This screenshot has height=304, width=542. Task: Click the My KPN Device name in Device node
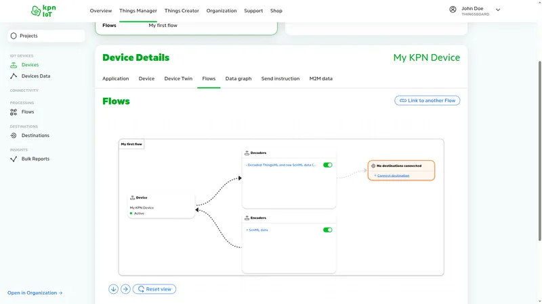[142, 208]
